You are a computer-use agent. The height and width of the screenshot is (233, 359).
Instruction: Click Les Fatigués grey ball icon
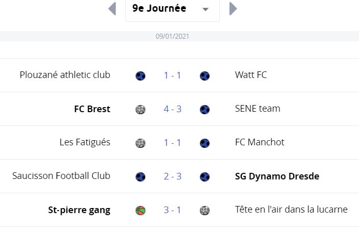[140, 143]
